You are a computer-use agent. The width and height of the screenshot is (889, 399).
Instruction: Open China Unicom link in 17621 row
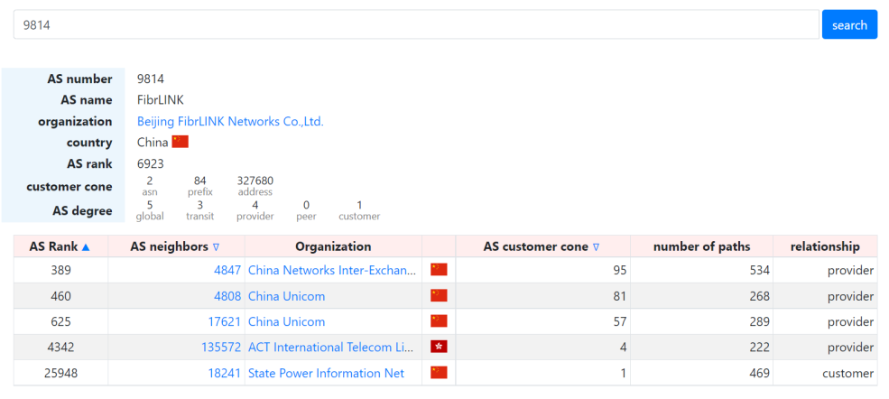(x=287, y=322)
